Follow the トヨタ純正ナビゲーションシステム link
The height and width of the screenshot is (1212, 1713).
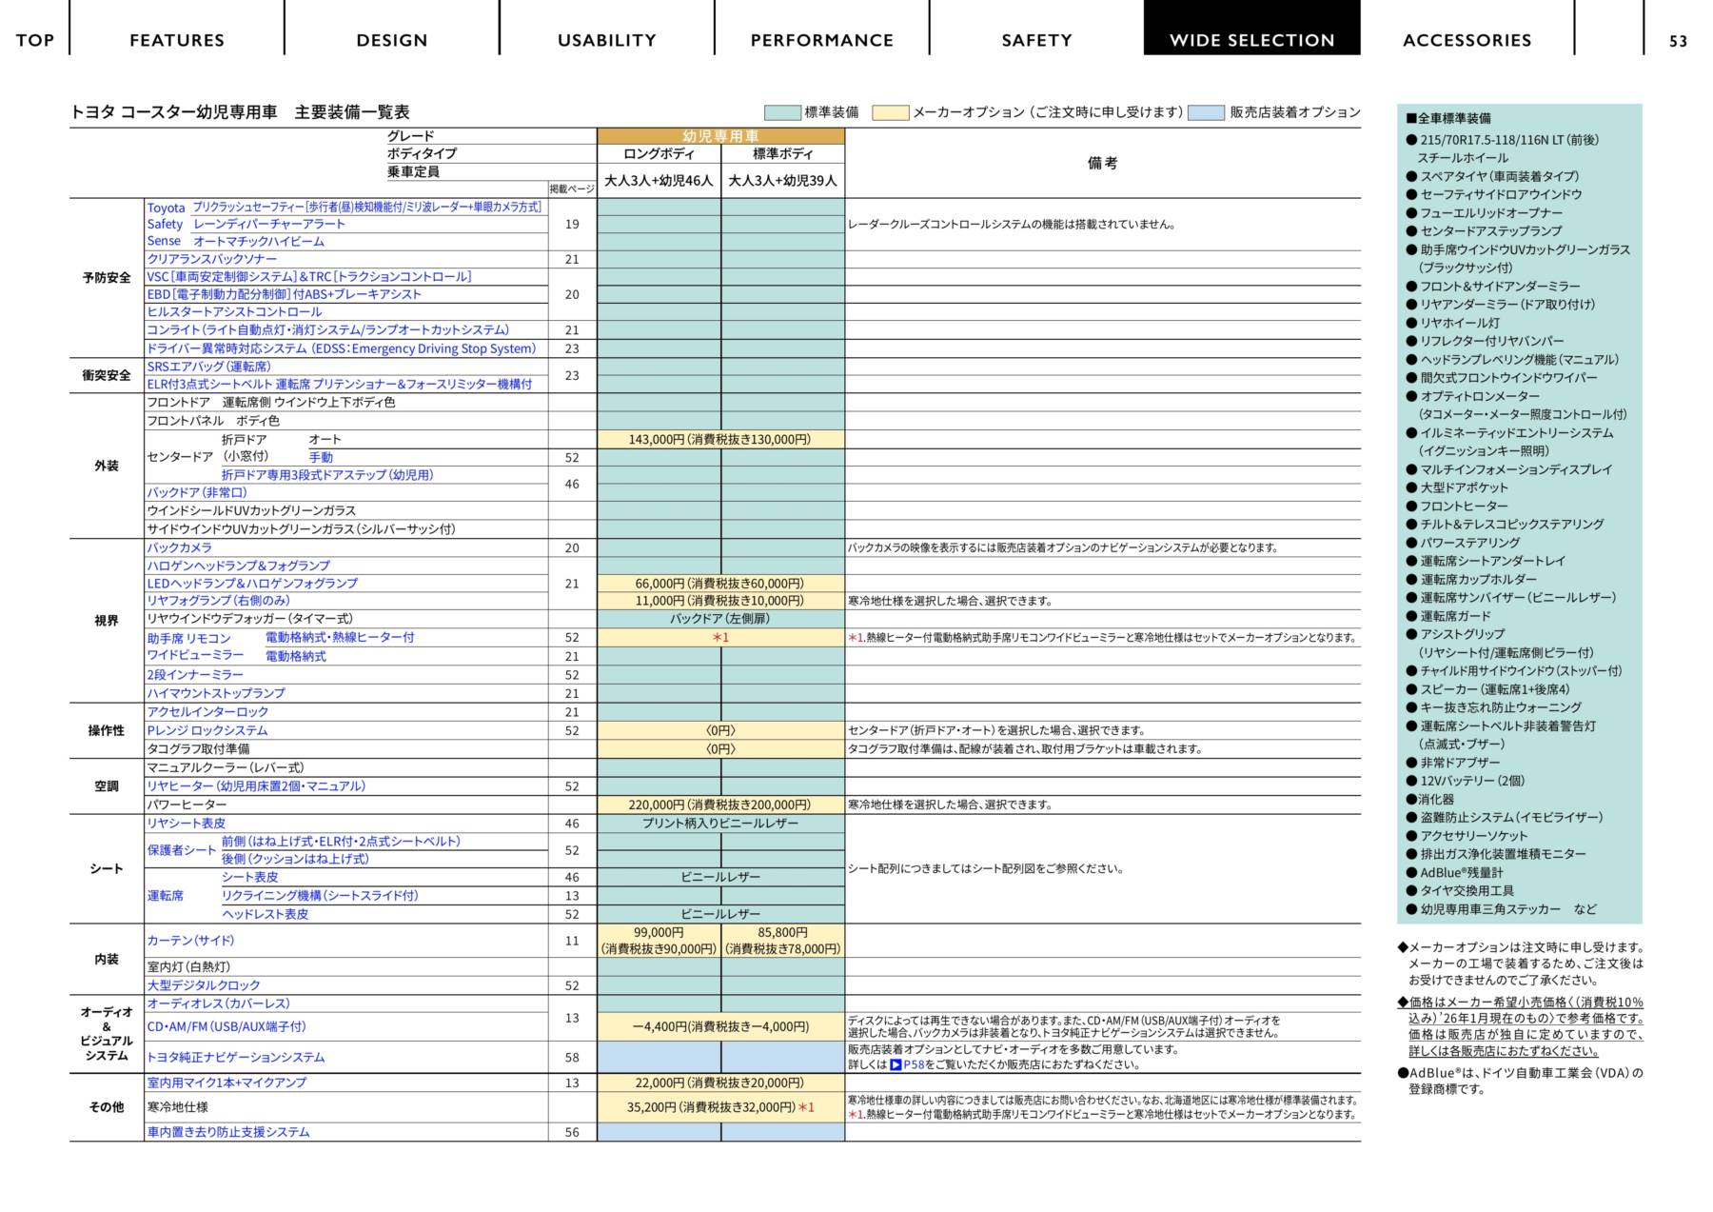[235, 1057]
